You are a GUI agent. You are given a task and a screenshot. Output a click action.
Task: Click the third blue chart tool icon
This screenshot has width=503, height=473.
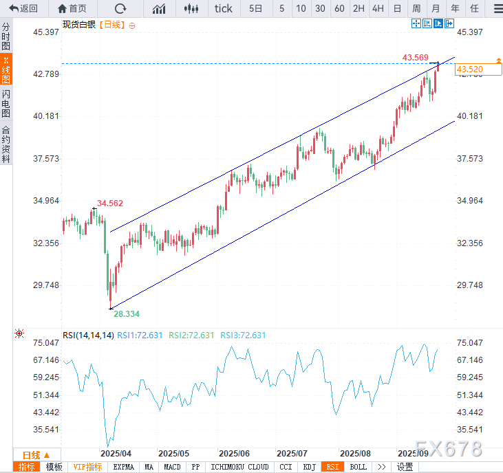(x=438, y=23)
